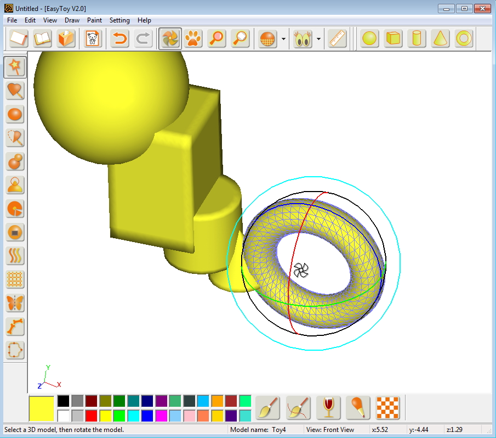Open the File menu
The image size is (496, 438).
(12, 20)
